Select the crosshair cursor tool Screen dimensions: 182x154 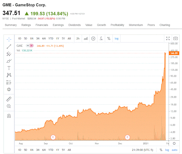[9, 40]
